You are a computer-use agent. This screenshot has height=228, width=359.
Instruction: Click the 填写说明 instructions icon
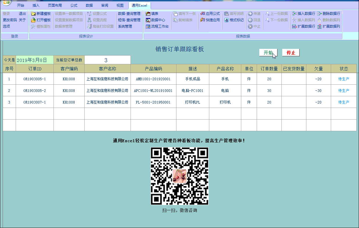[226, 14]
